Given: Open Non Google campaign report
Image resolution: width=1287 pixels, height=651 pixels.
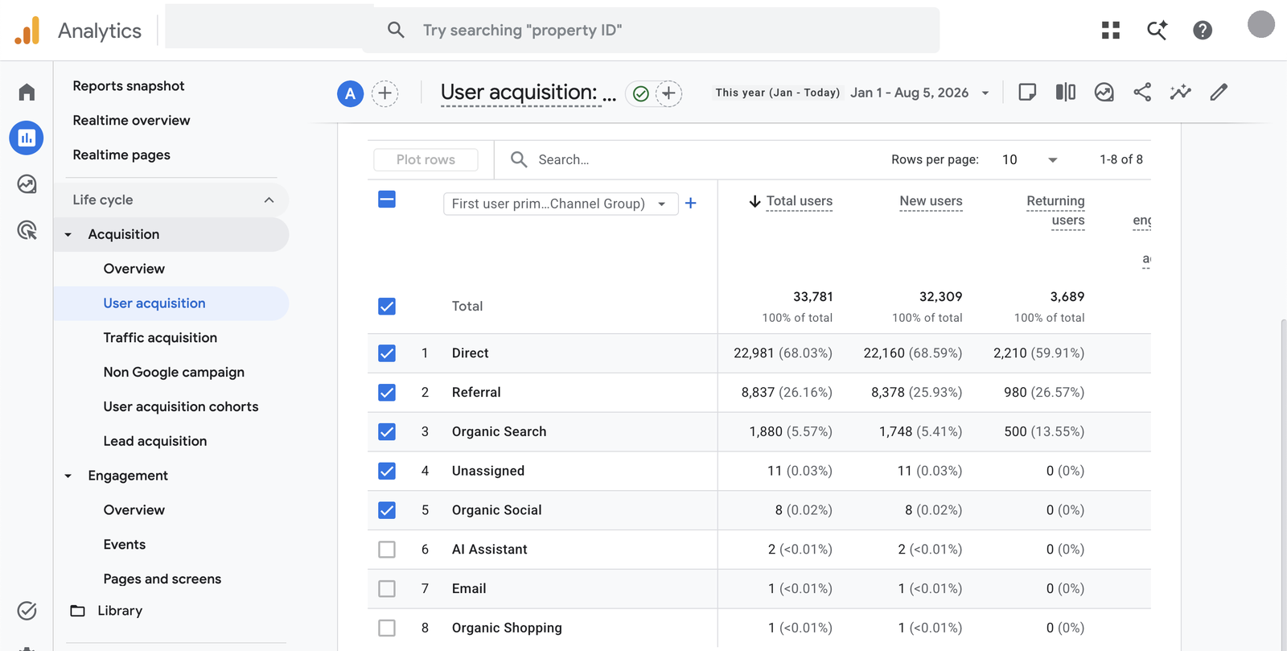Looking at the screenshot, I should [174, 373].
